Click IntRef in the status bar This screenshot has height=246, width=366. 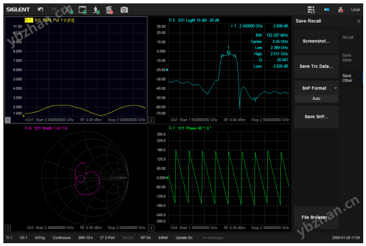pyautogui.click(x=163, y=238)
